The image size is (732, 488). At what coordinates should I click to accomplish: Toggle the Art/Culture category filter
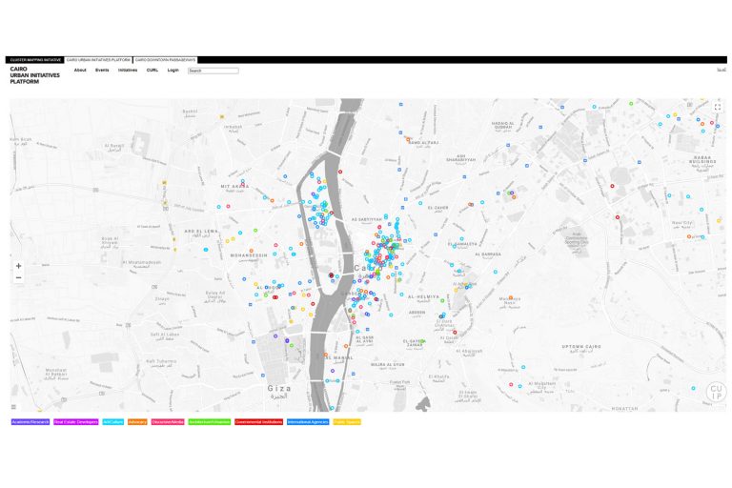(x=112, y=421)
